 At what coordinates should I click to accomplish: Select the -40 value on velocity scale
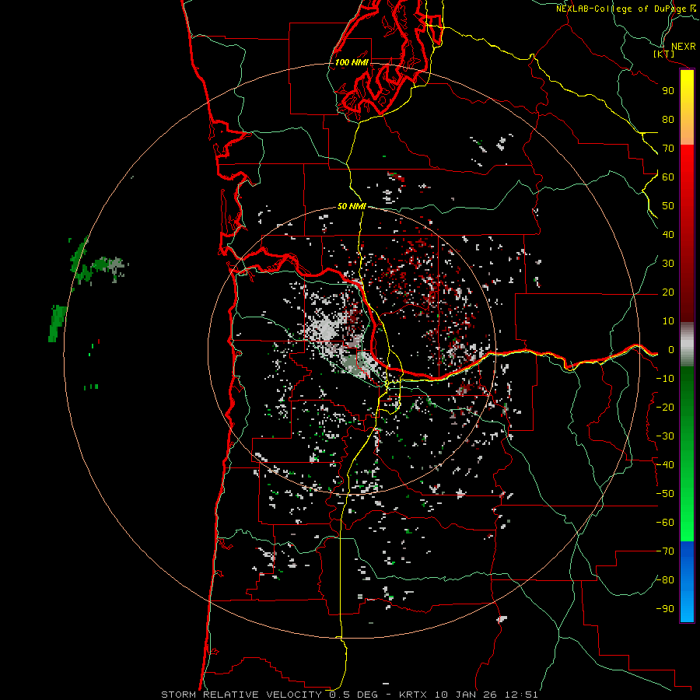point(665,465)
